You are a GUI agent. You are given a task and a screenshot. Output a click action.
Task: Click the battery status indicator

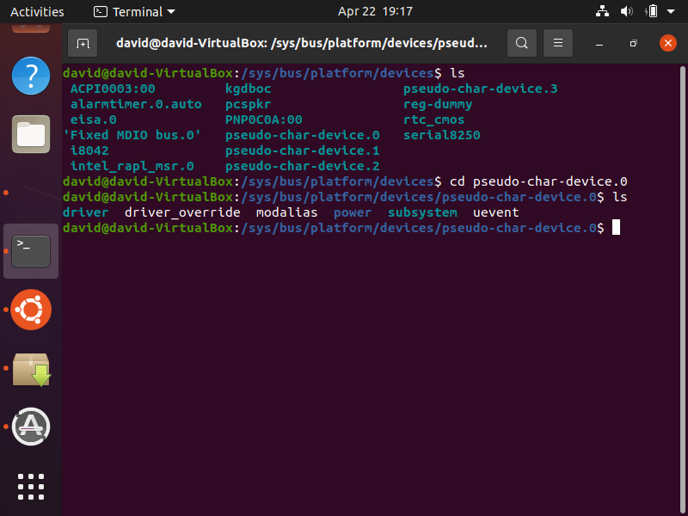[x=652, y=11]
